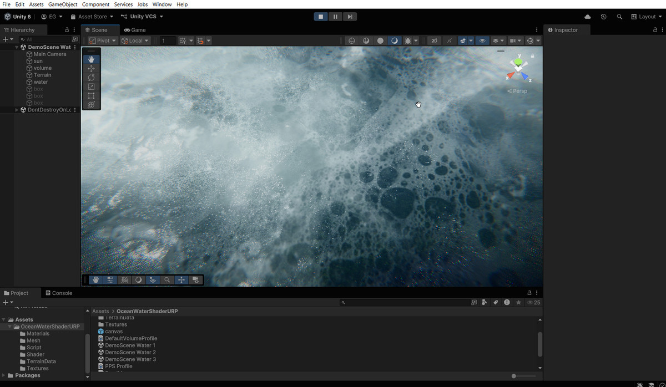Collapse the DemoScene Wat scene in Hierarchy
Image resolution: width=666 pixels, height=387 pixels.
[17, 47]
